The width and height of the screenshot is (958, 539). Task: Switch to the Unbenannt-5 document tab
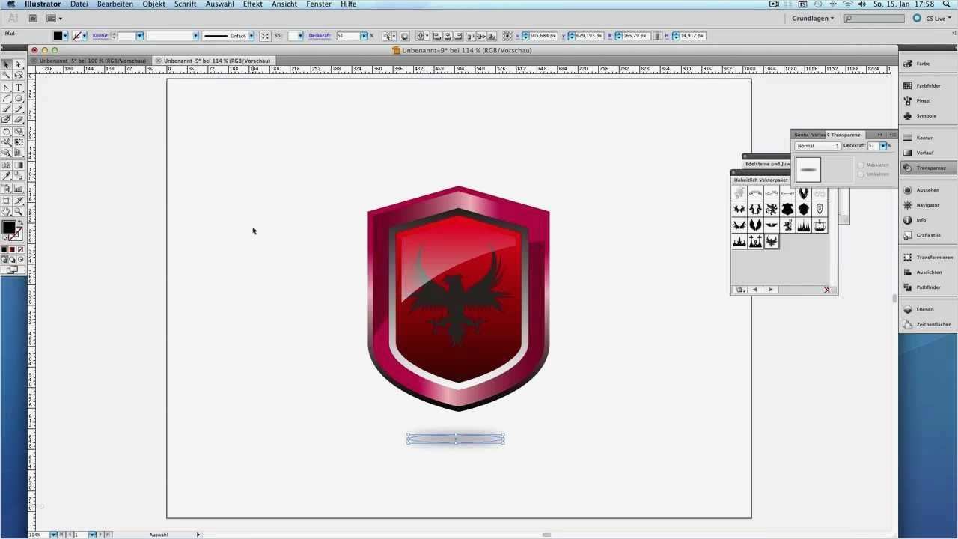93,61
